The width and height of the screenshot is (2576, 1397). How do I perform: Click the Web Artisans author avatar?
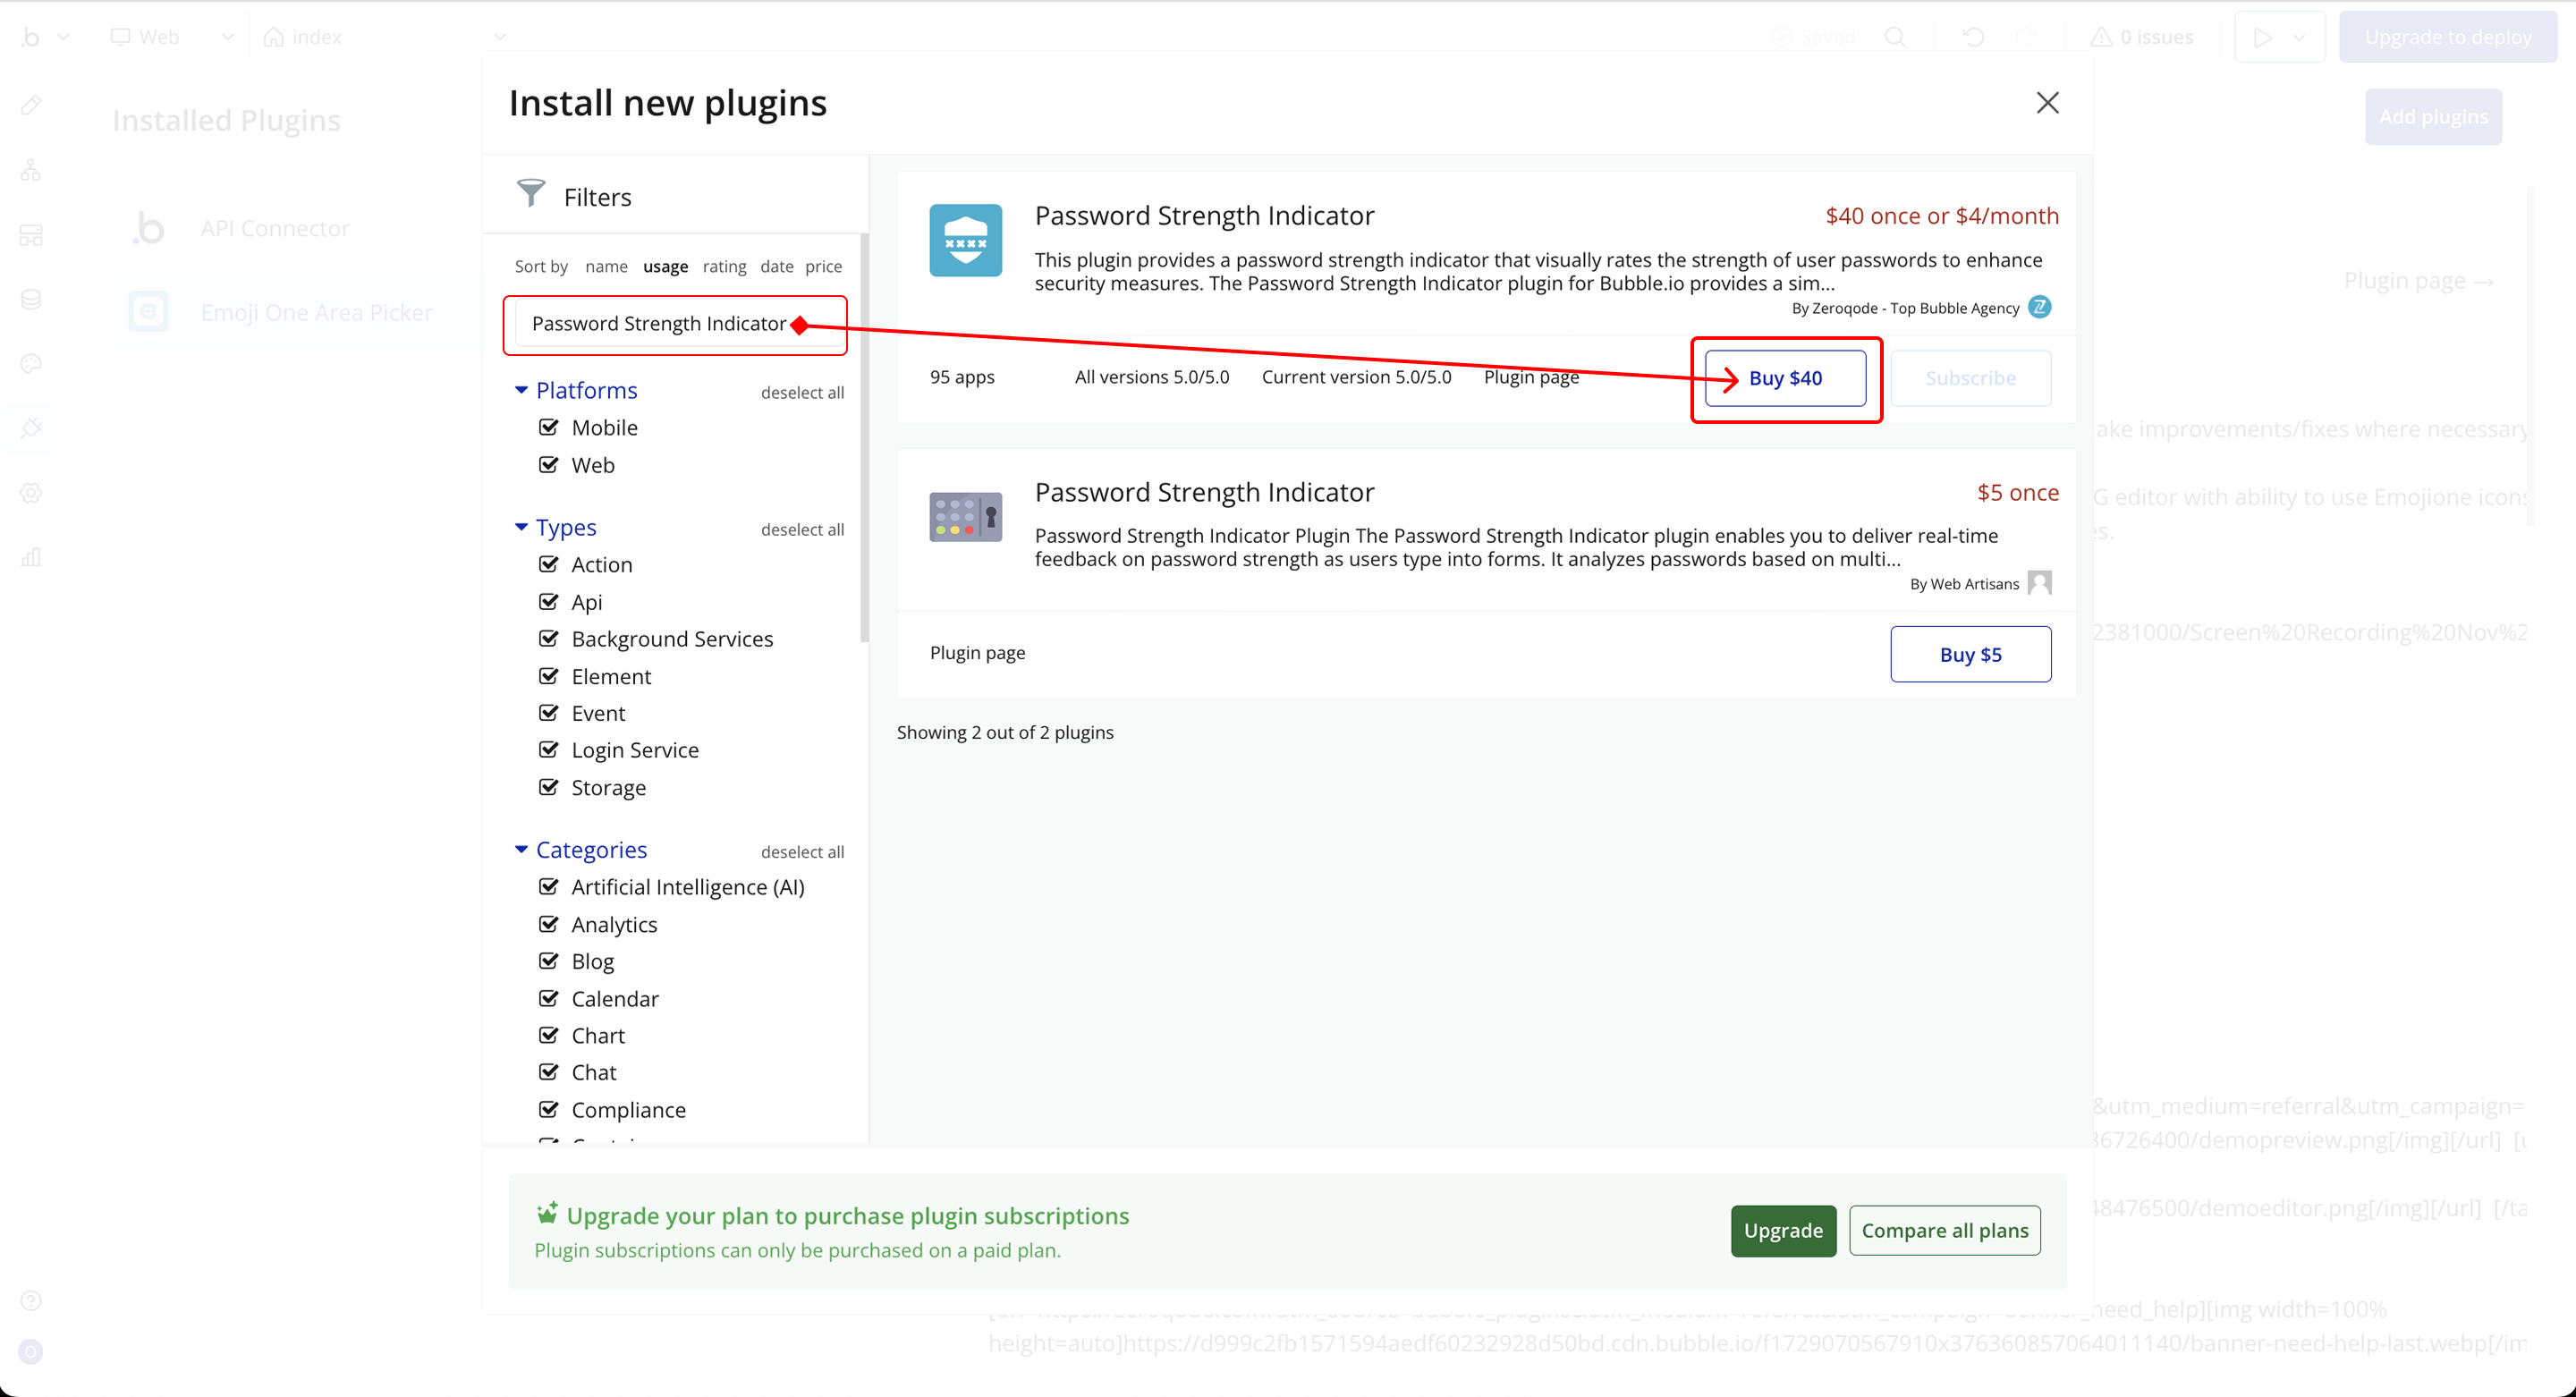pyautogui.click(x=2039, y=583)
